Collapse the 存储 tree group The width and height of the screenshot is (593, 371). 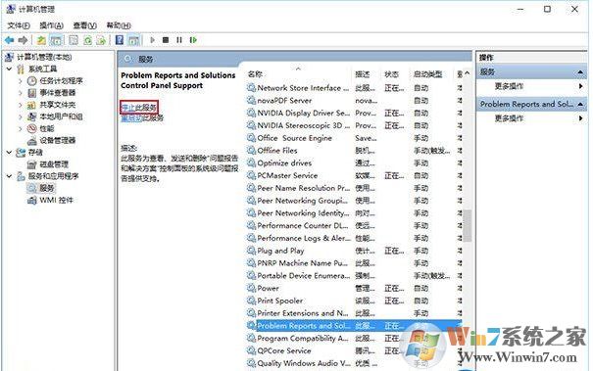point(10,153)
